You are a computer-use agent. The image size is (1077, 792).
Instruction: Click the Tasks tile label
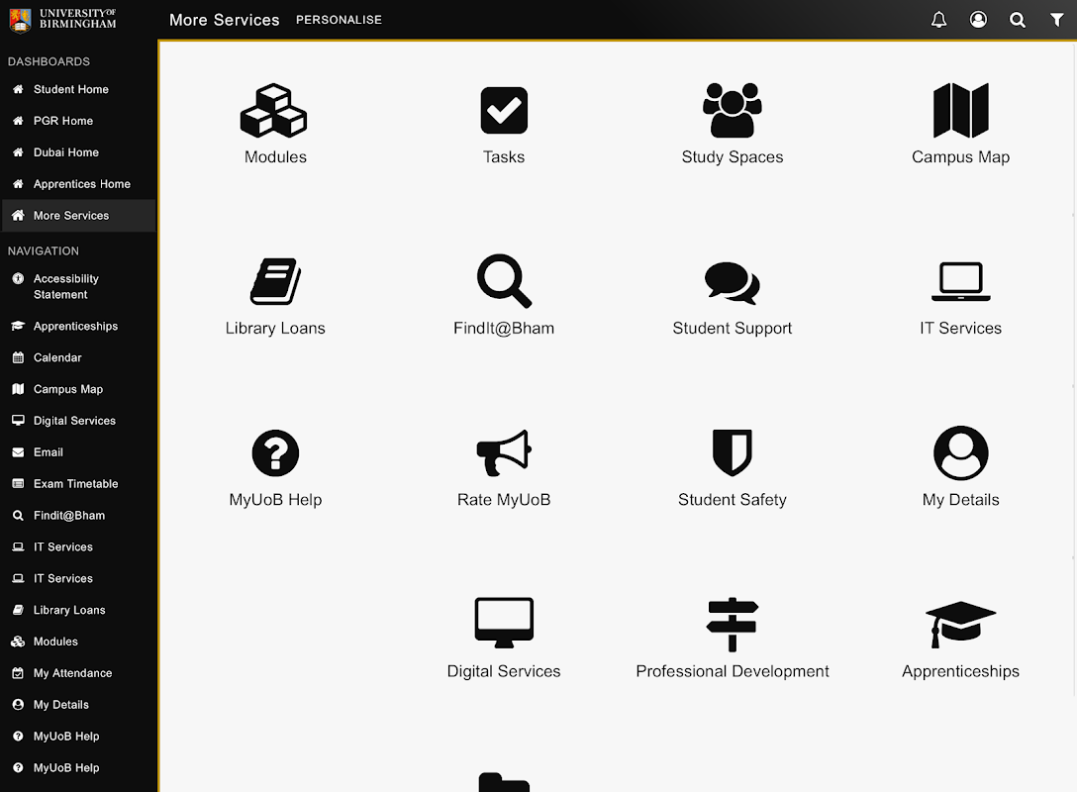tap(504, 157)
